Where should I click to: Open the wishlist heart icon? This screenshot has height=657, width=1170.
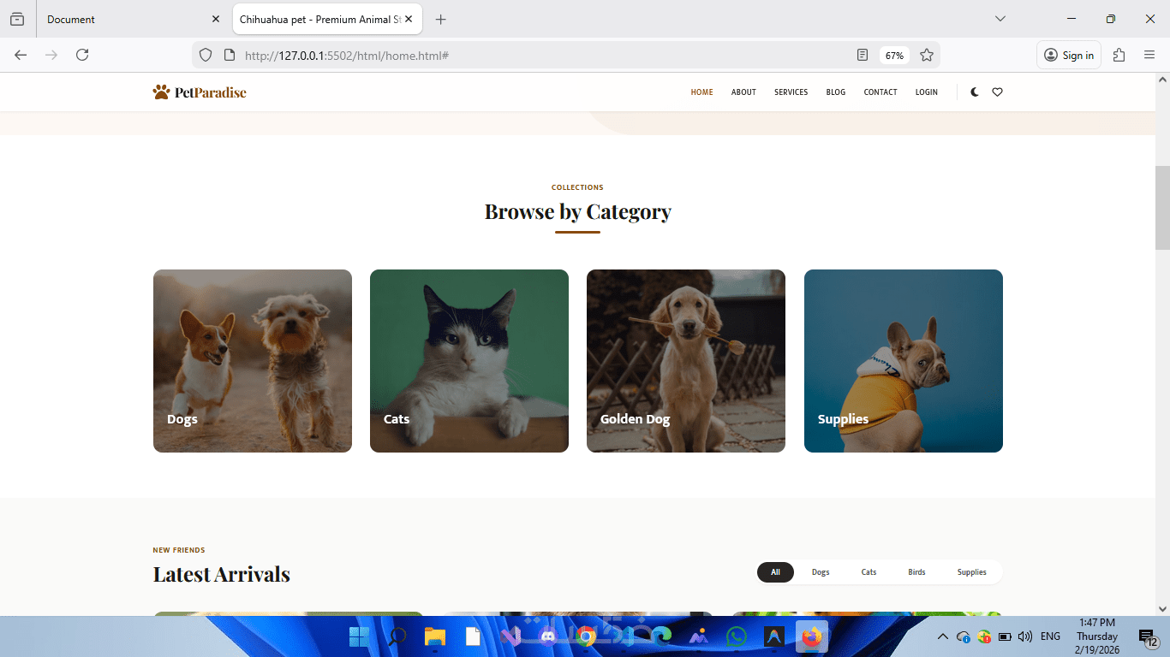(997, 92)
